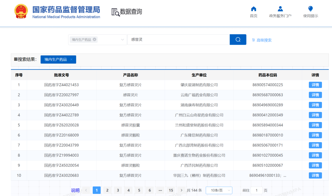View 详情 for 兰州和盛堂制药 row
Screen dimensions: 332x196
315,125
